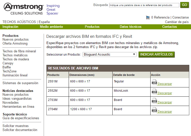The width and height of the screenshot is (191, 136).
Task: Open the Novedades sidebar link
Action: click(x=10, y=103)
